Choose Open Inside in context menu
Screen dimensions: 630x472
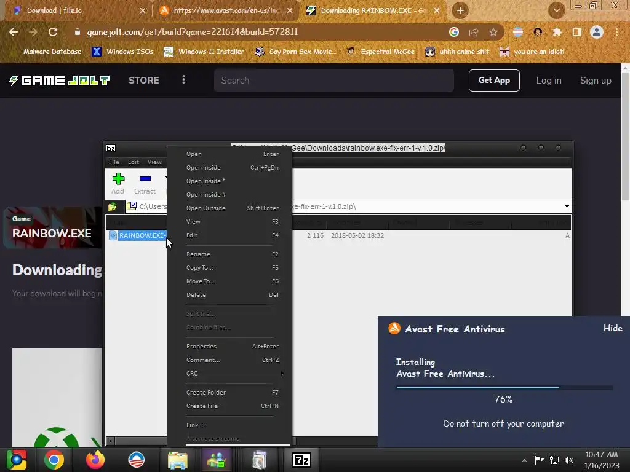229,167
